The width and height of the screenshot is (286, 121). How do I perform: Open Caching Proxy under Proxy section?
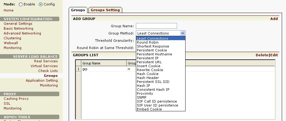(16, 99)
